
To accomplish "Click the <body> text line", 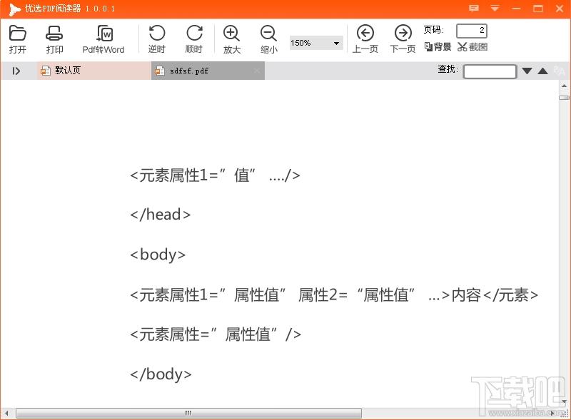I will pyautogui.click(x=158, y=255).
